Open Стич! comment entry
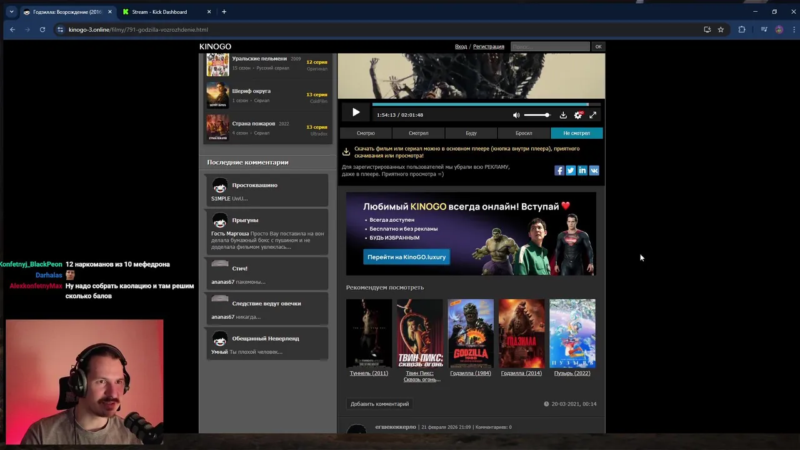The image size is (800, 450). 267,274
